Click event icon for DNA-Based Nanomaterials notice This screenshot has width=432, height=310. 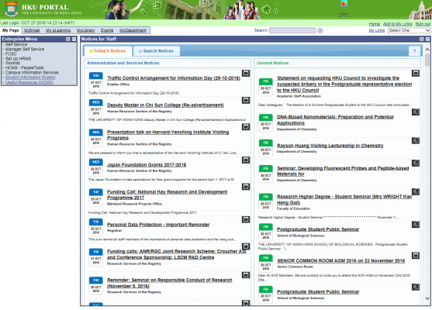click(x=416, y=112)
